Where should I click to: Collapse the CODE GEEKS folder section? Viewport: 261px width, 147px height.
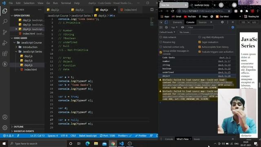pyautogui.click(x=12, y=38)
